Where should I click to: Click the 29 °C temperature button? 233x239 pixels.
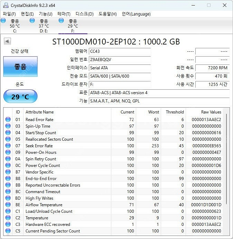coord(20,97)
